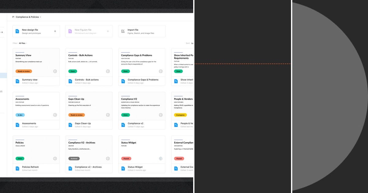Open the All files filter dropdown
This screenshot has width=368, height=193.
pos(23,43)
